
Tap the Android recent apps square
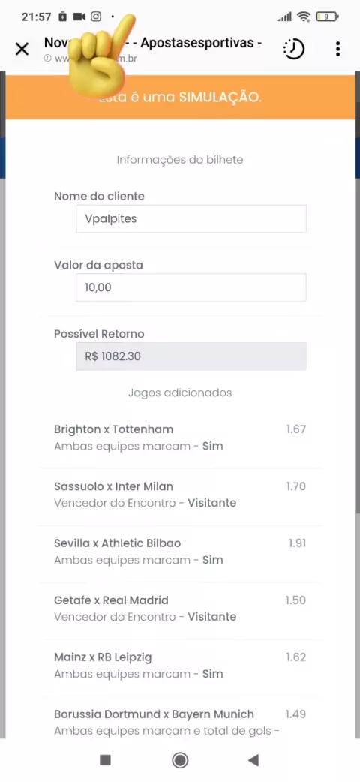(105, 760)
